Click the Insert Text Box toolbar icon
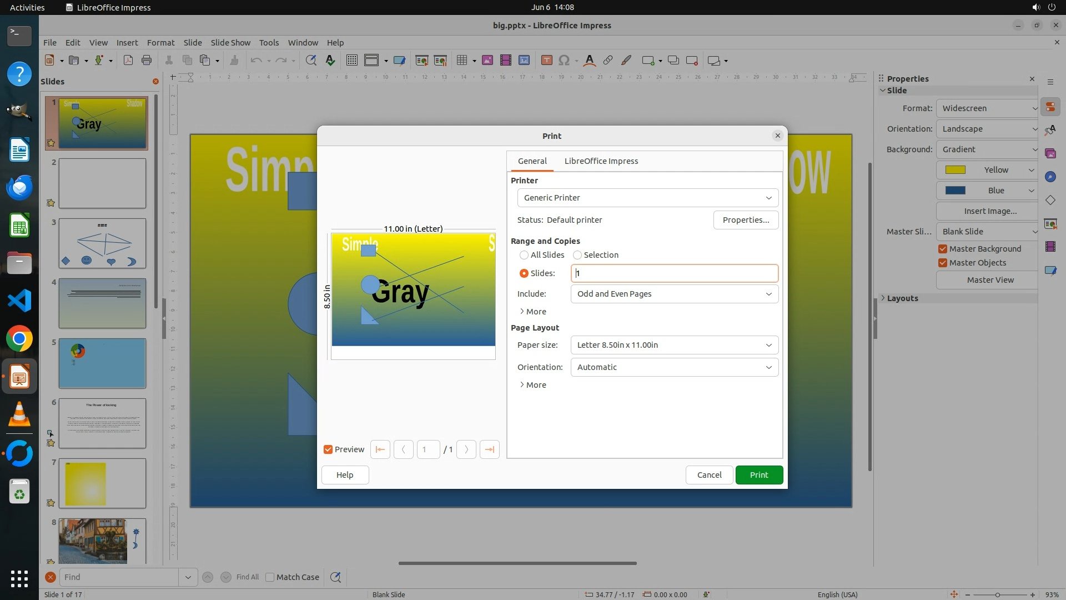This screenshot has height=600, width=1066. coord(546,60)
